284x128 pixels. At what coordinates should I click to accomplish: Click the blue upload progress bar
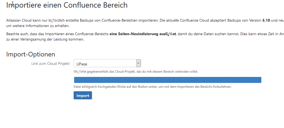coord(167,80)
